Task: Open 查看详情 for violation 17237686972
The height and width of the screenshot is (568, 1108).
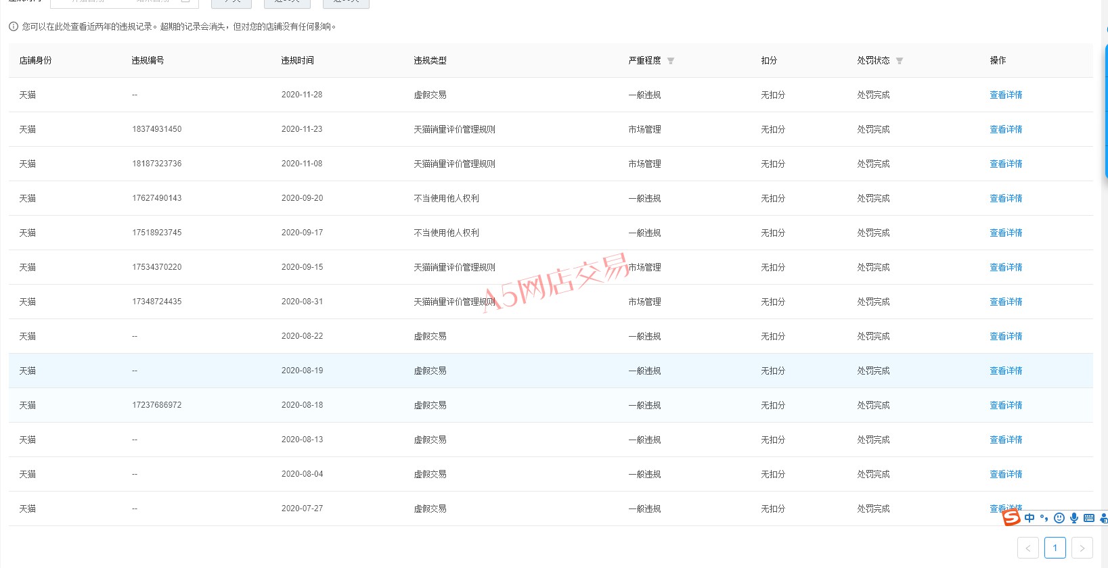Action: [x=1006, y=406]
